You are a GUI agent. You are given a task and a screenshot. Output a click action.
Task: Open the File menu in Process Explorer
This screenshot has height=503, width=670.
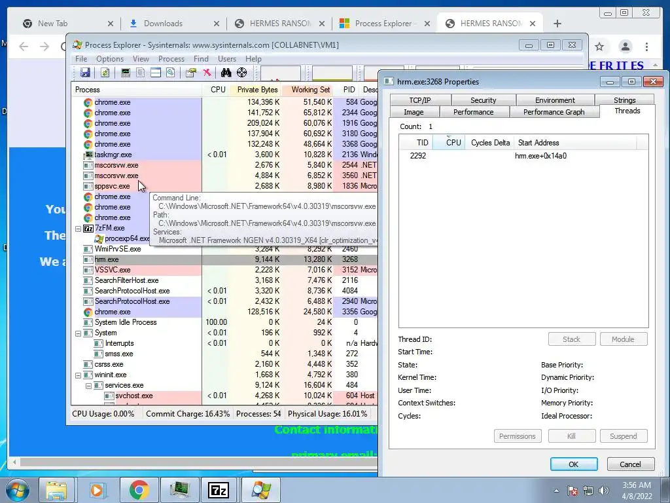(x=80, y=59)
